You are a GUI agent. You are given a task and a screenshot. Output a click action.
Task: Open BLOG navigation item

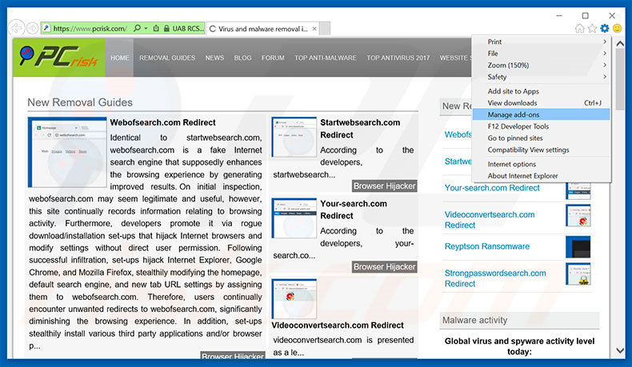coord(242,58)
